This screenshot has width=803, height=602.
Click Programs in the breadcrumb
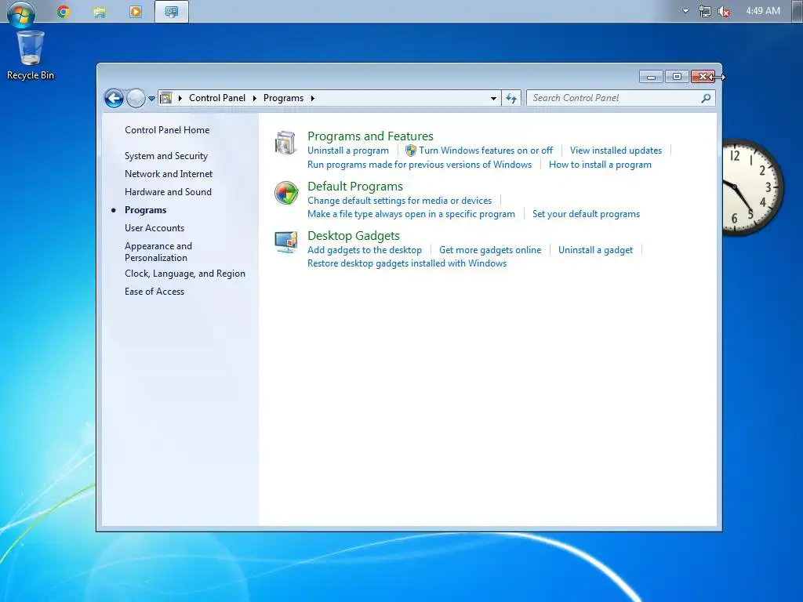point(283,98)
